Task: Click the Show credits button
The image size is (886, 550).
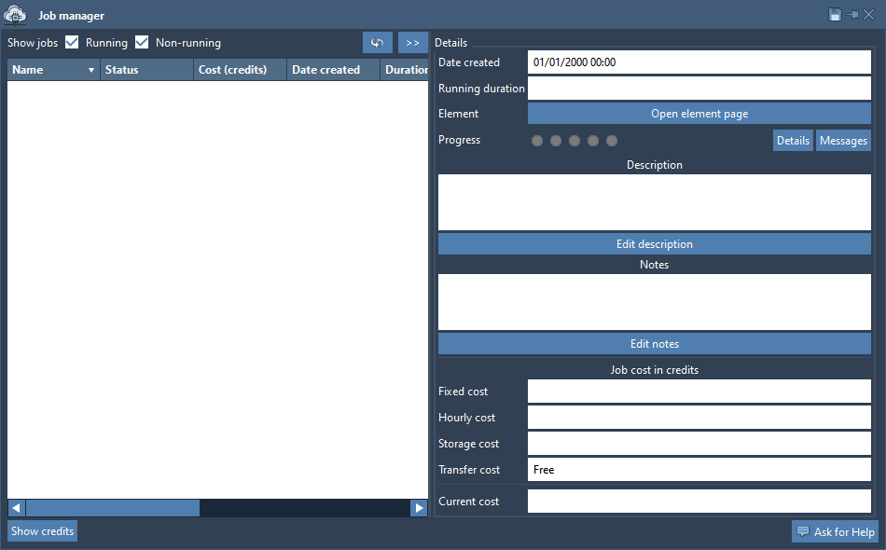Action: point(42,531)
